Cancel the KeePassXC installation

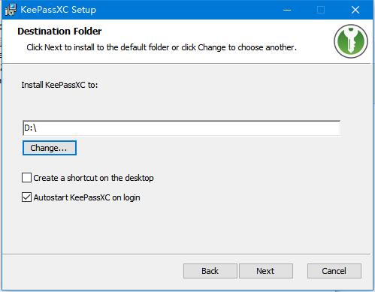334,271
